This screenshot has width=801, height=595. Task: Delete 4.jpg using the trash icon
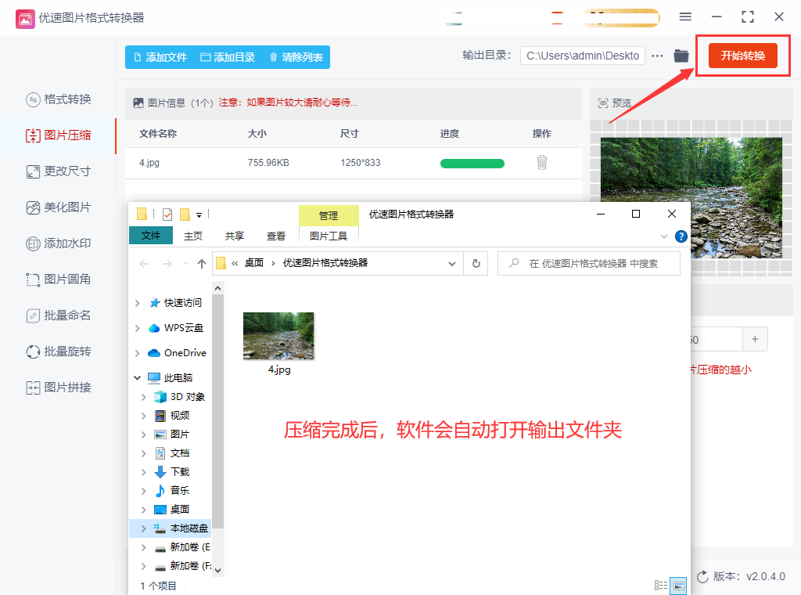542,163
